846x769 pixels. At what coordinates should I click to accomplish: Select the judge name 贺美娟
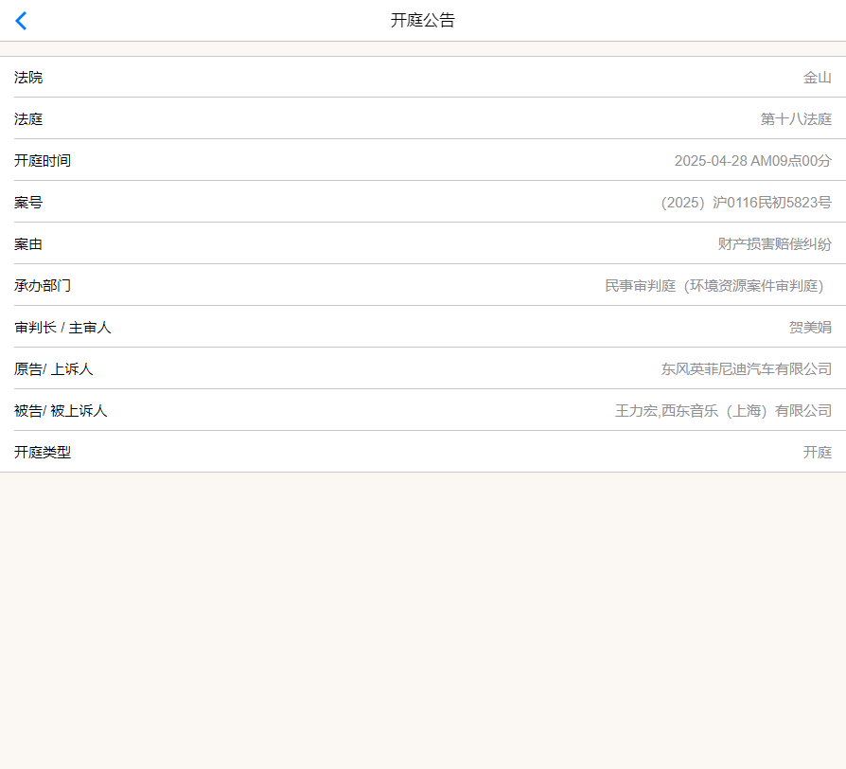pos(810,328)
